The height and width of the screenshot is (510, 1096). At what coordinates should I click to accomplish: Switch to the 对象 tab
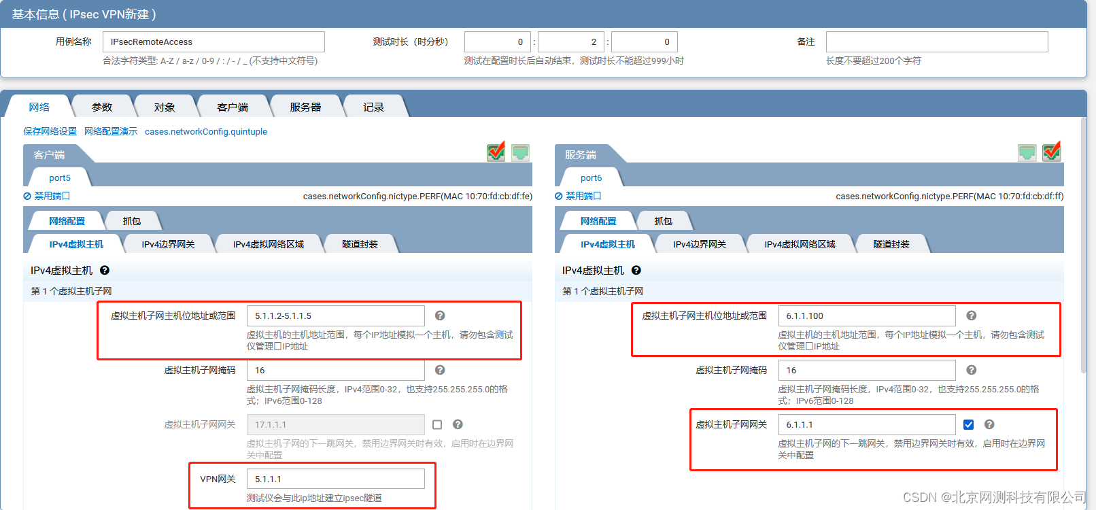coord(165,107)
